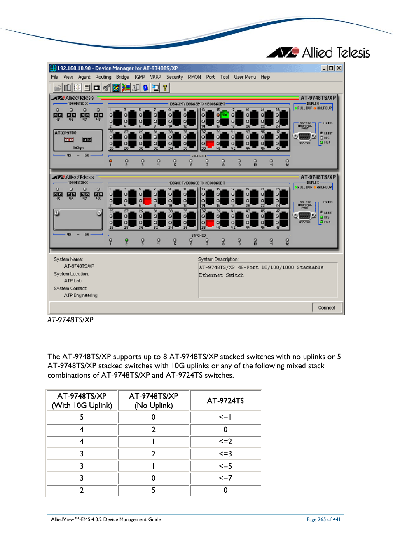Select 1000BASE-X port 48 on top switch
This screenshot has height=557, width=393.
point(98,115)
